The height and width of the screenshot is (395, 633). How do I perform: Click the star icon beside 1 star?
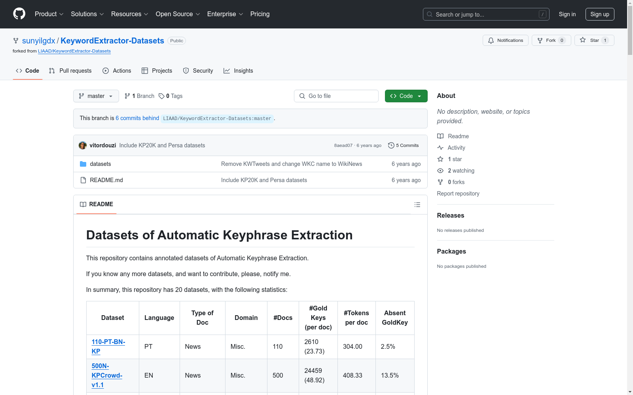(440, 159)
